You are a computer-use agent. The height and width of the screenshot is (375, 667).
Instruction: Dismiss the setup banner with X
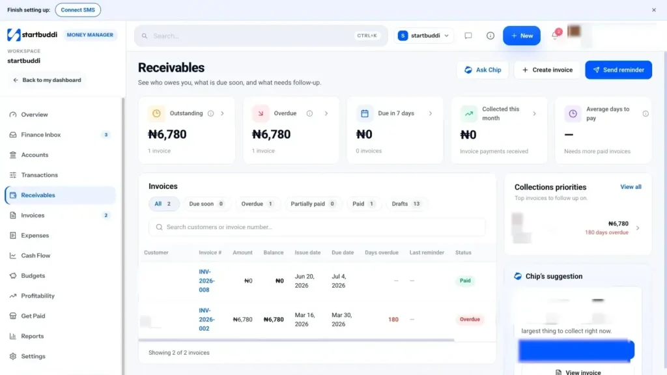point(654,10)
